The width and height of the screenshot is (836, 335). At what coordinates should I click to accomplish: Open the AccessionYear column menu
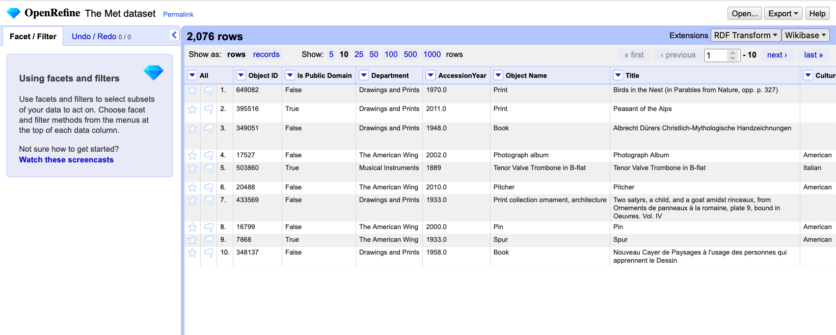click(x=431, y=75)
